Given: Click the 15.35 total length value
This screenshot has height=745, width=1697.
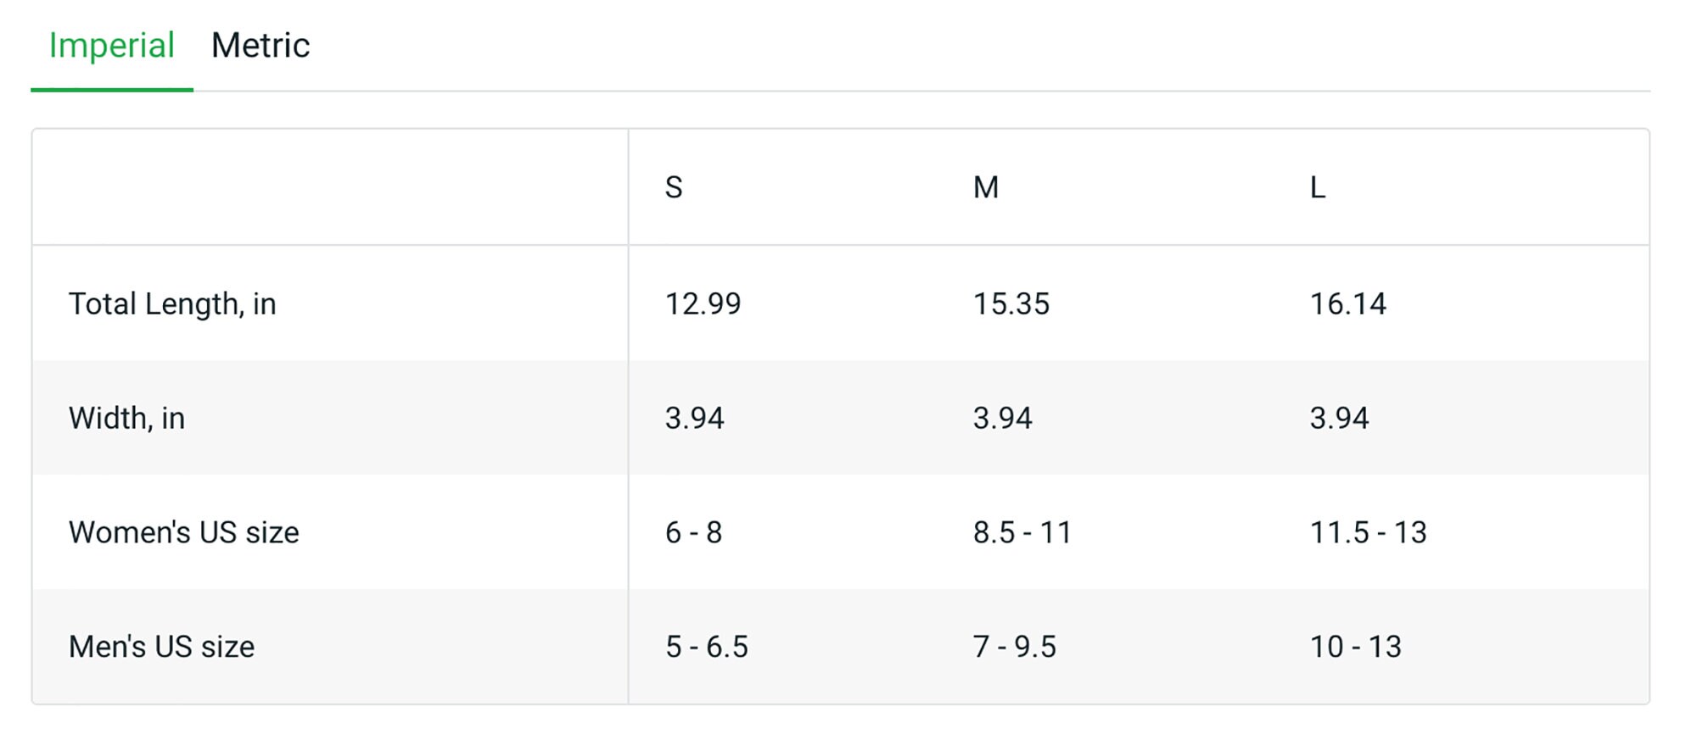Looking at the screenshot, I should pos(1011,303).
